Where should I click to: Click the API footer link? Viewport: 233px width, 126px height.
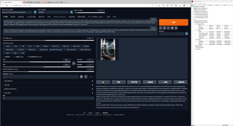[84, 113]
